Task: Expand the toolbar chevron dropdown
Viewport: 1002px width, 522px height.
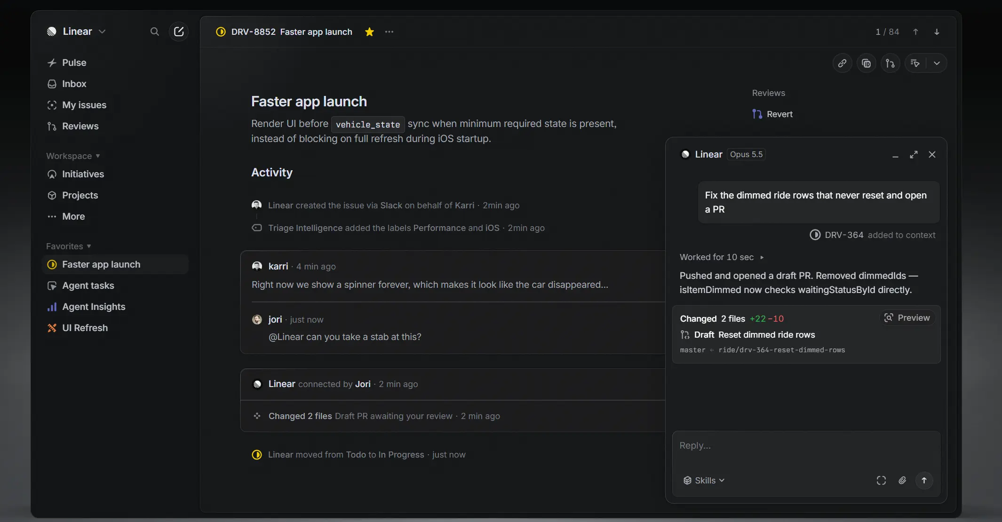Action: point(937,63)
